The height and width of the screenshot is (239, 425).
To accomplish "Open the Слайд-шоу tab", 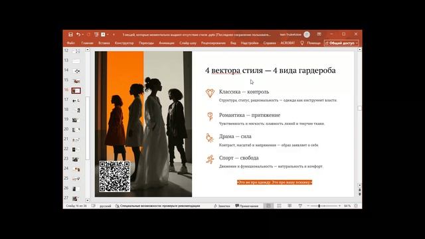I will [188, 43].
